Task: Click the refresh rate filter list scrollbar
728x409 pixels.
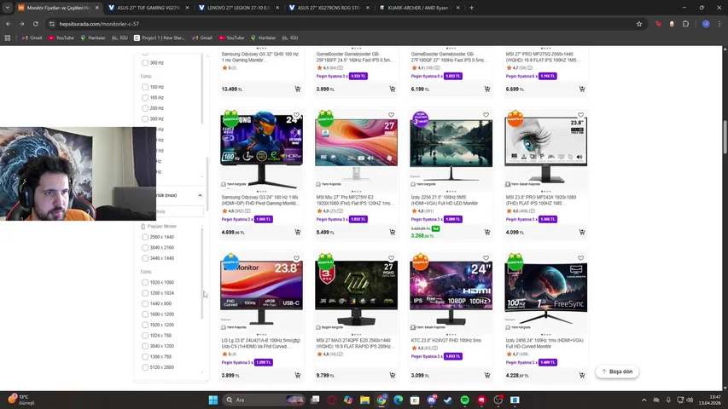Action: pos(202,89)
